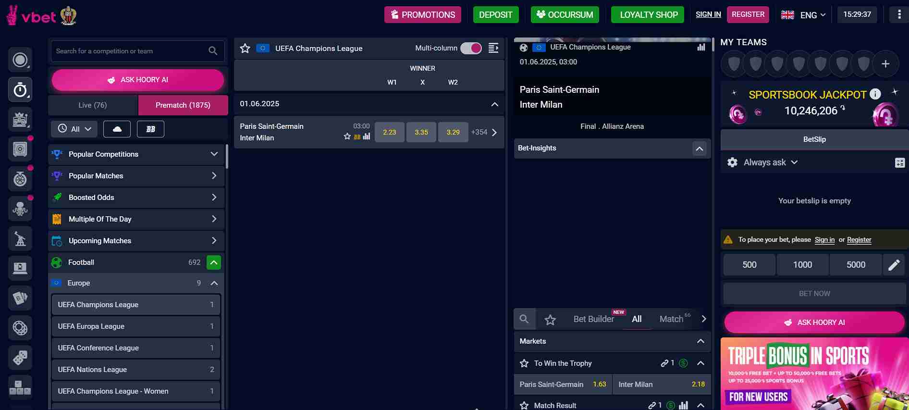This screenshot has width=909, height=410.
Task: Open the Always ask odds dropdown
Action: (x=770, y=162)
